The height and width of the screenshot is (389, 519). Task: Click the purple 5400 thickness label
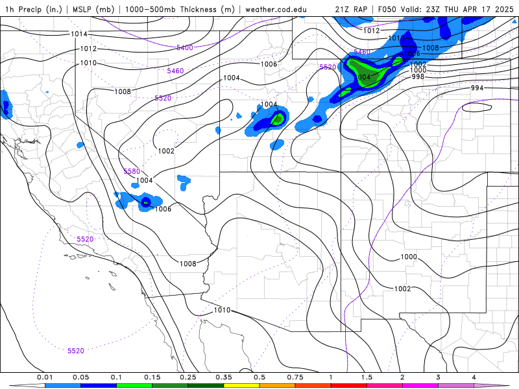pyautogui.click(x=185, y=47)
